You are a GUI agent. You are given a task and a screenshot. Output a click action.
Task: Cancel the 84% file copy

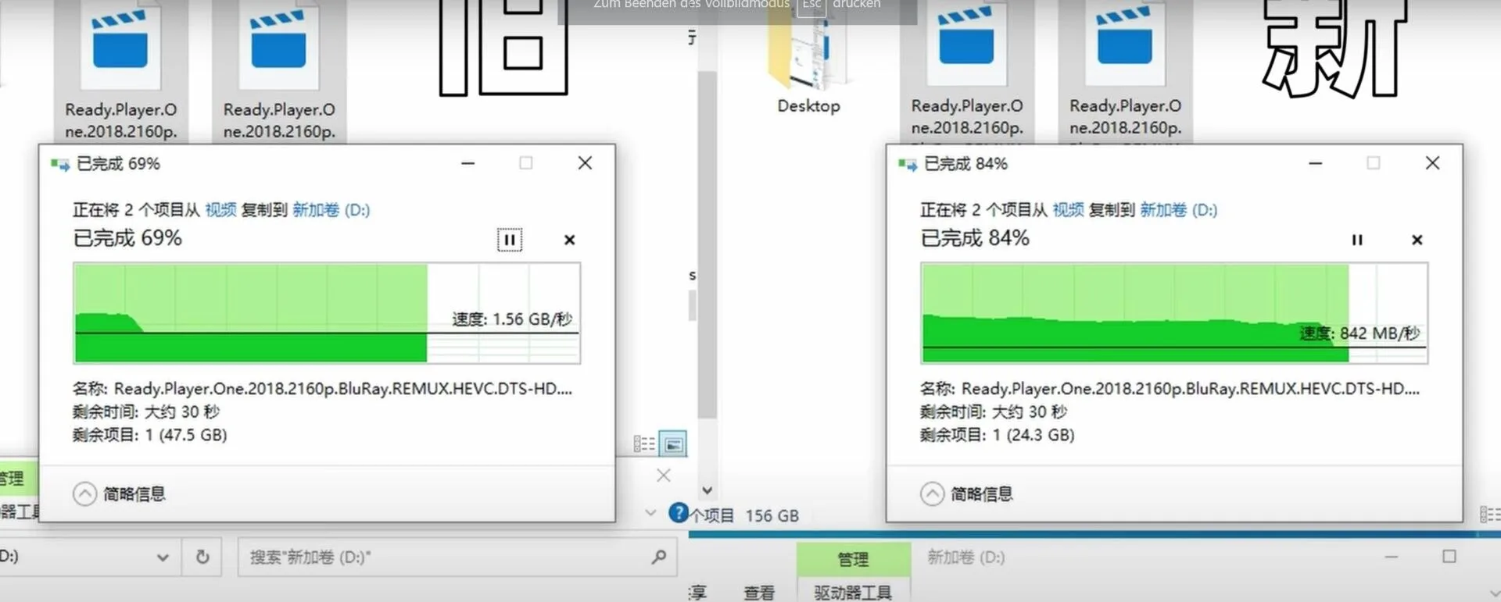[x=1417, y=240]
